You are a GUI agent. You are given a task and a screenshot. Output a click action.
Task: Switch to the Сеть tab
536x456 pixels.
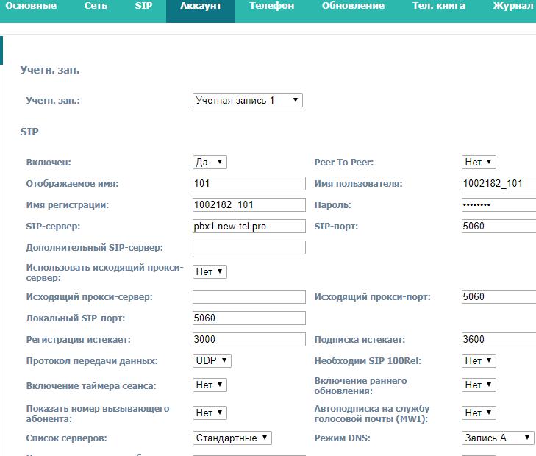point(96,6)
